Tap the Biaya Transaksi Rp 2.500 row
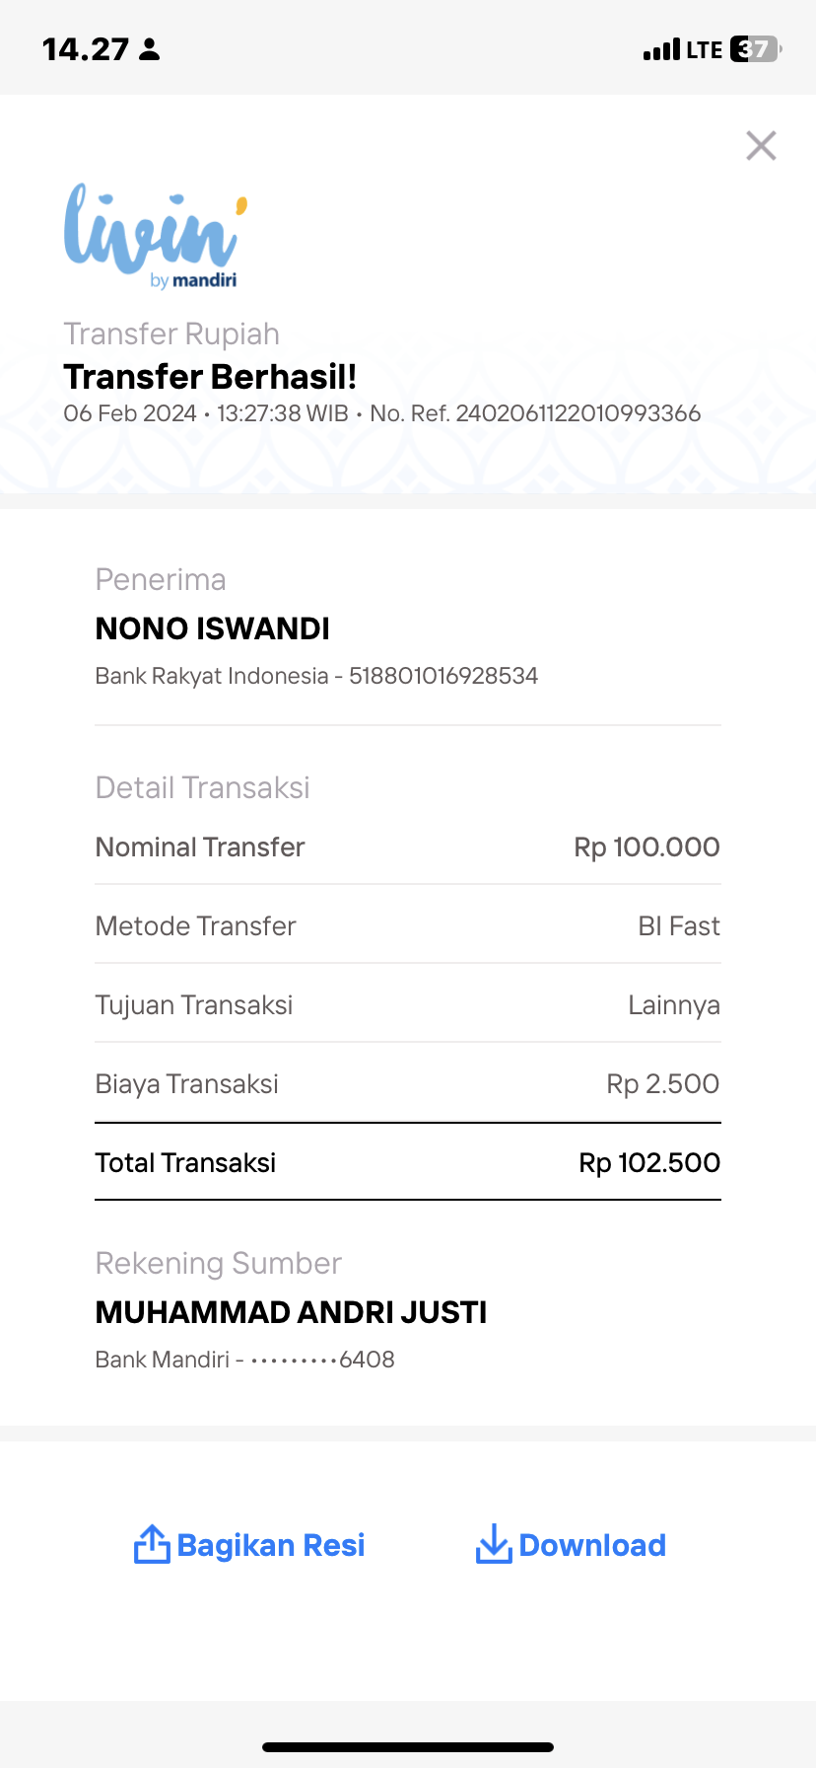 point(408,1083)
